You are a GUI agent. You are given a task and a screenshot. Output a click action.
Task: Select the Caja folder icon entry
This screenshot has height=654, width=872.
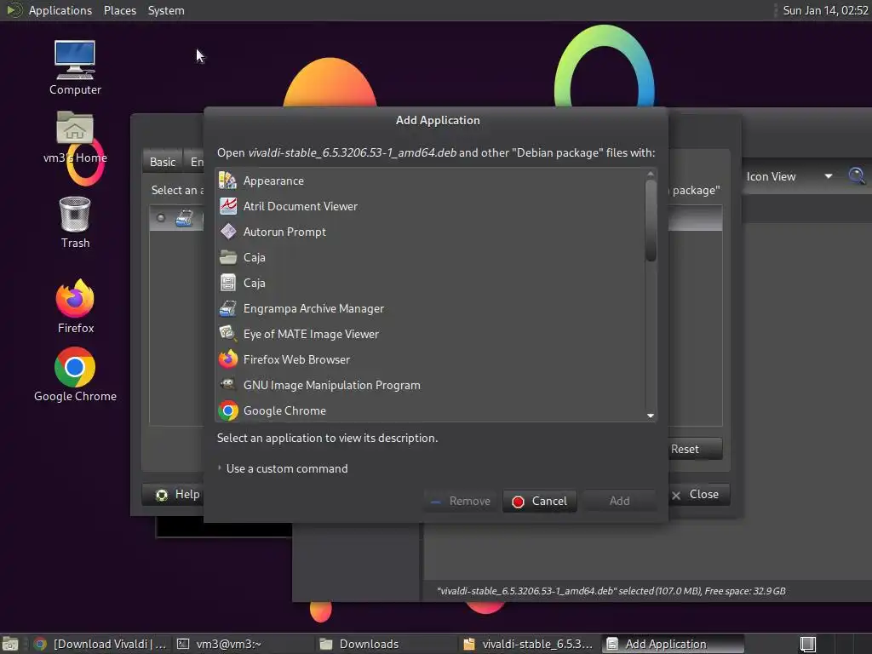coord(228,257)
